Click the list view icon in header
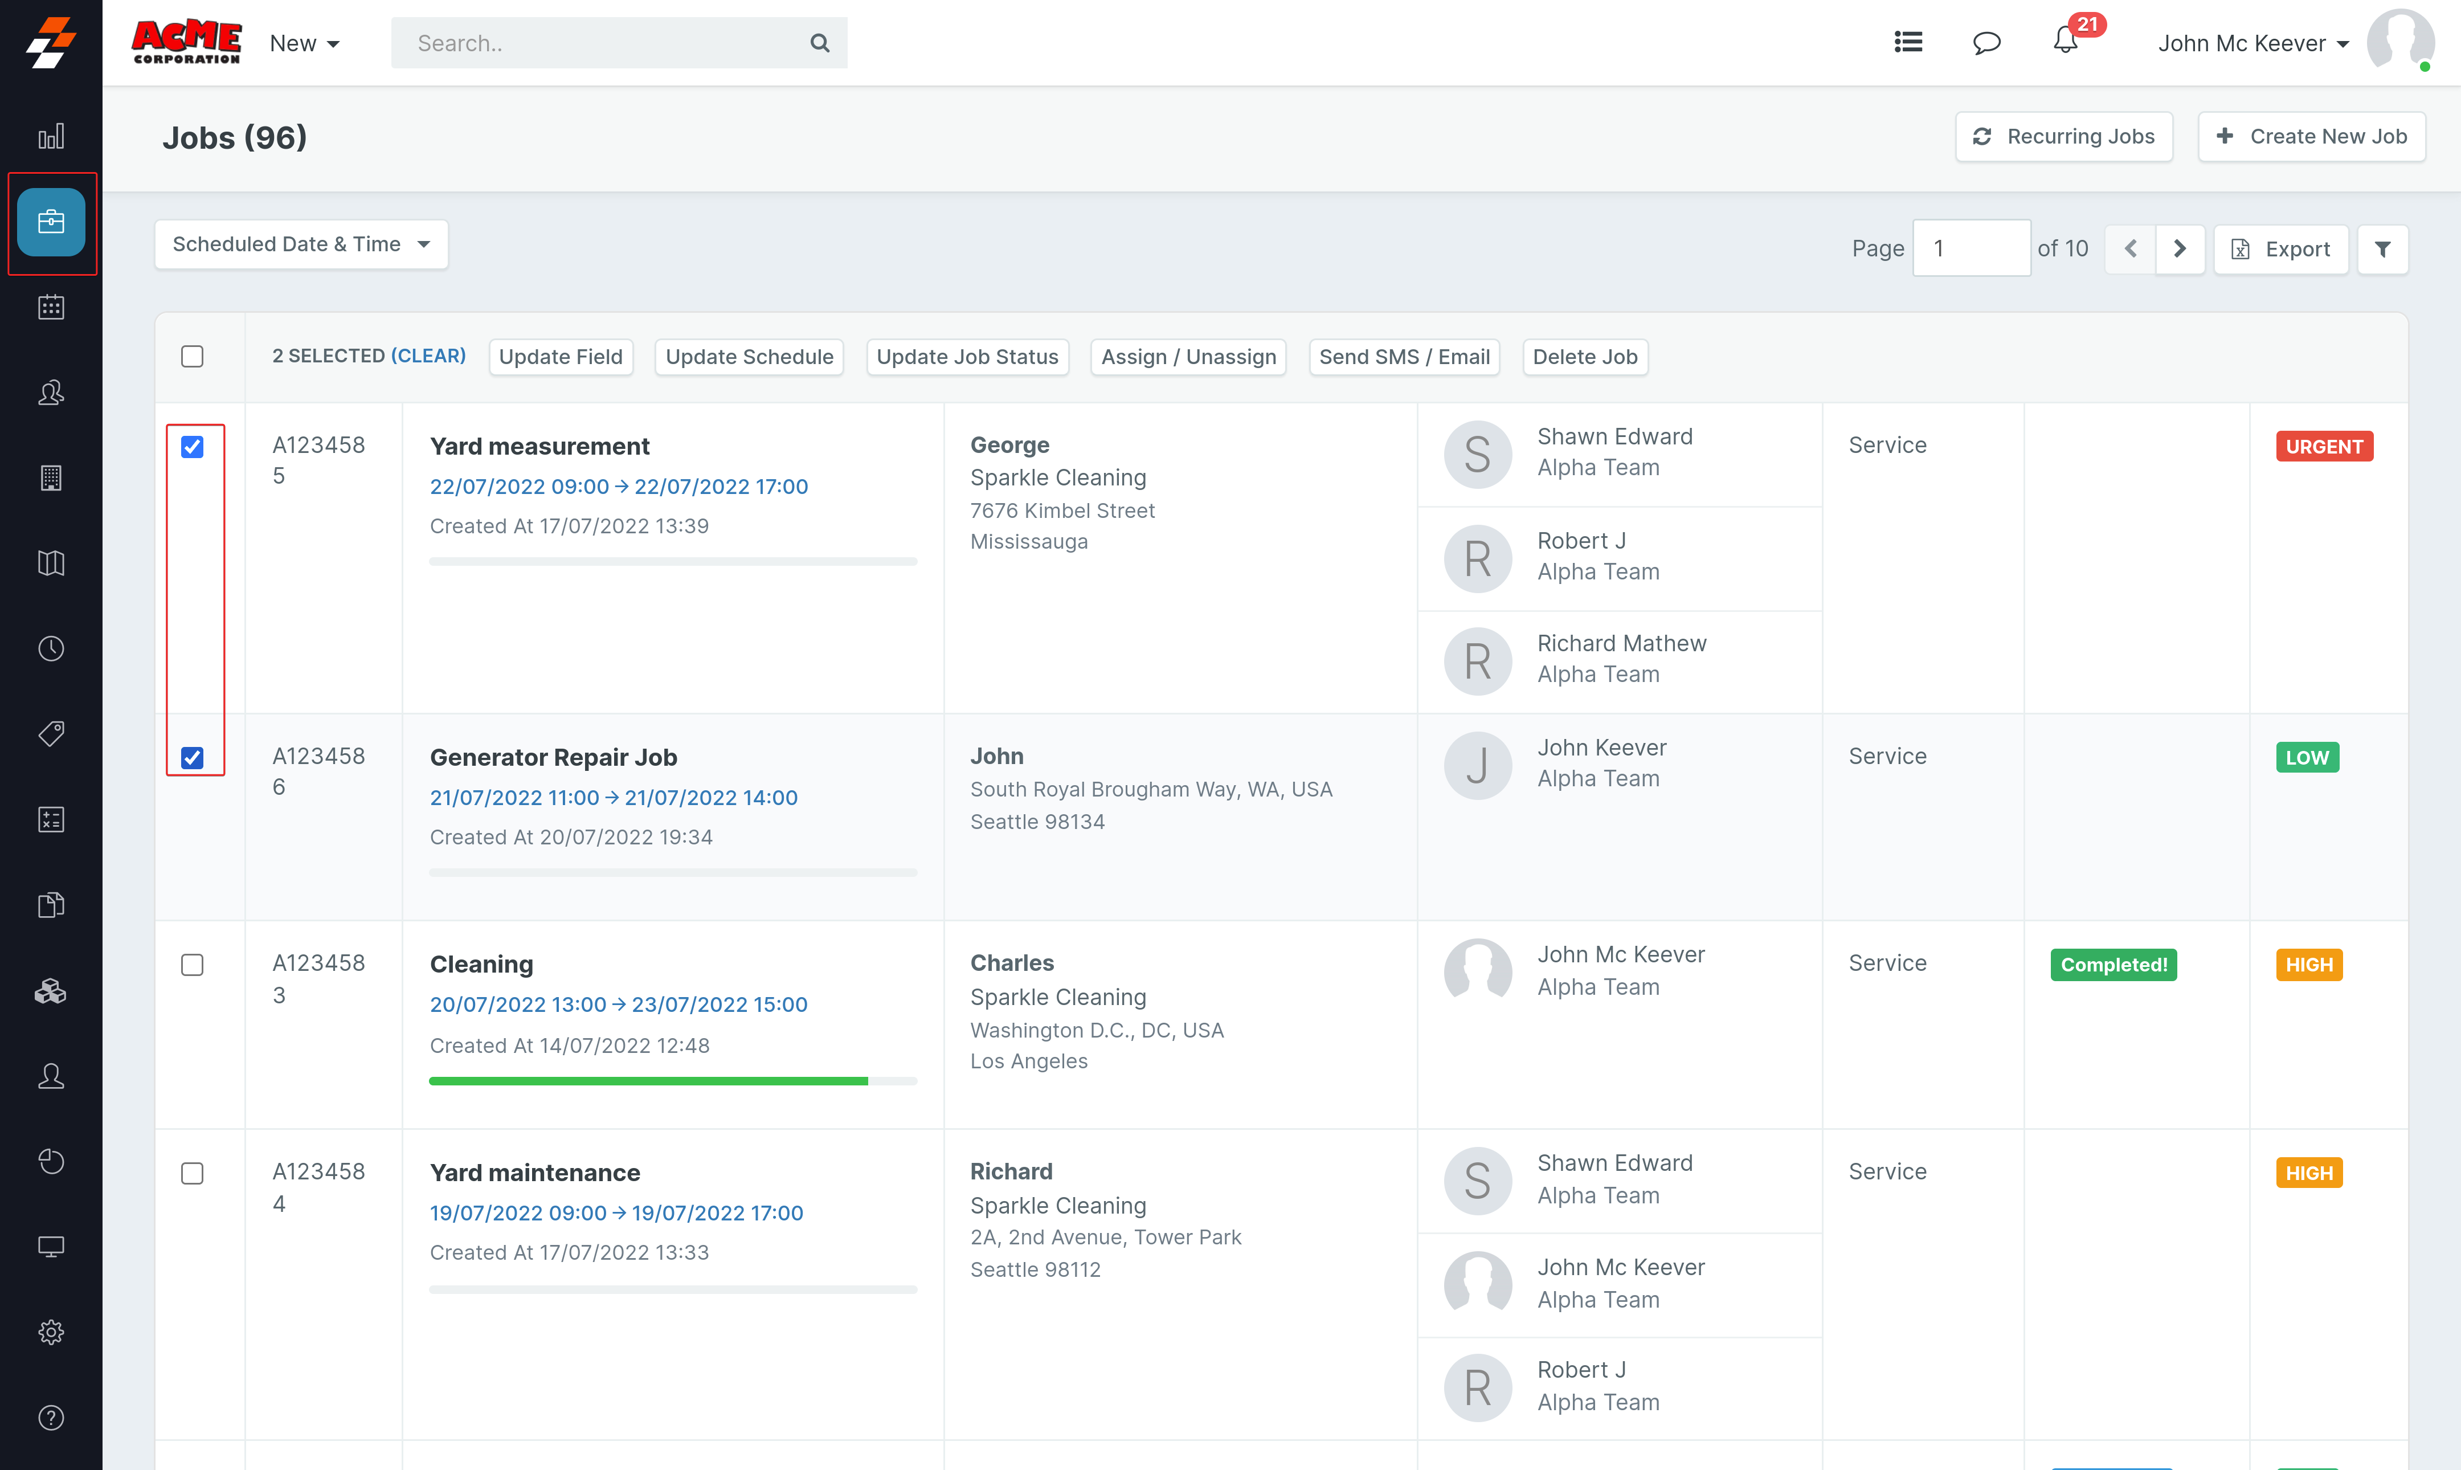 tap(1907, 43)
